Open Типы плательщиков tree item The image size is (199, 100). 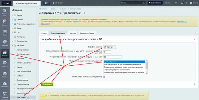coord(24,71)
